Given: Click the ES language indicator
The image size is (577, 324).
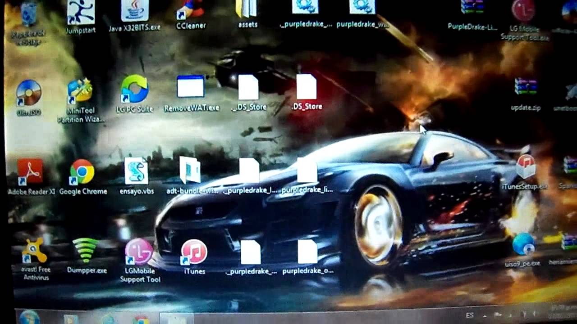Looking at the screenshot, I should 470,315.
